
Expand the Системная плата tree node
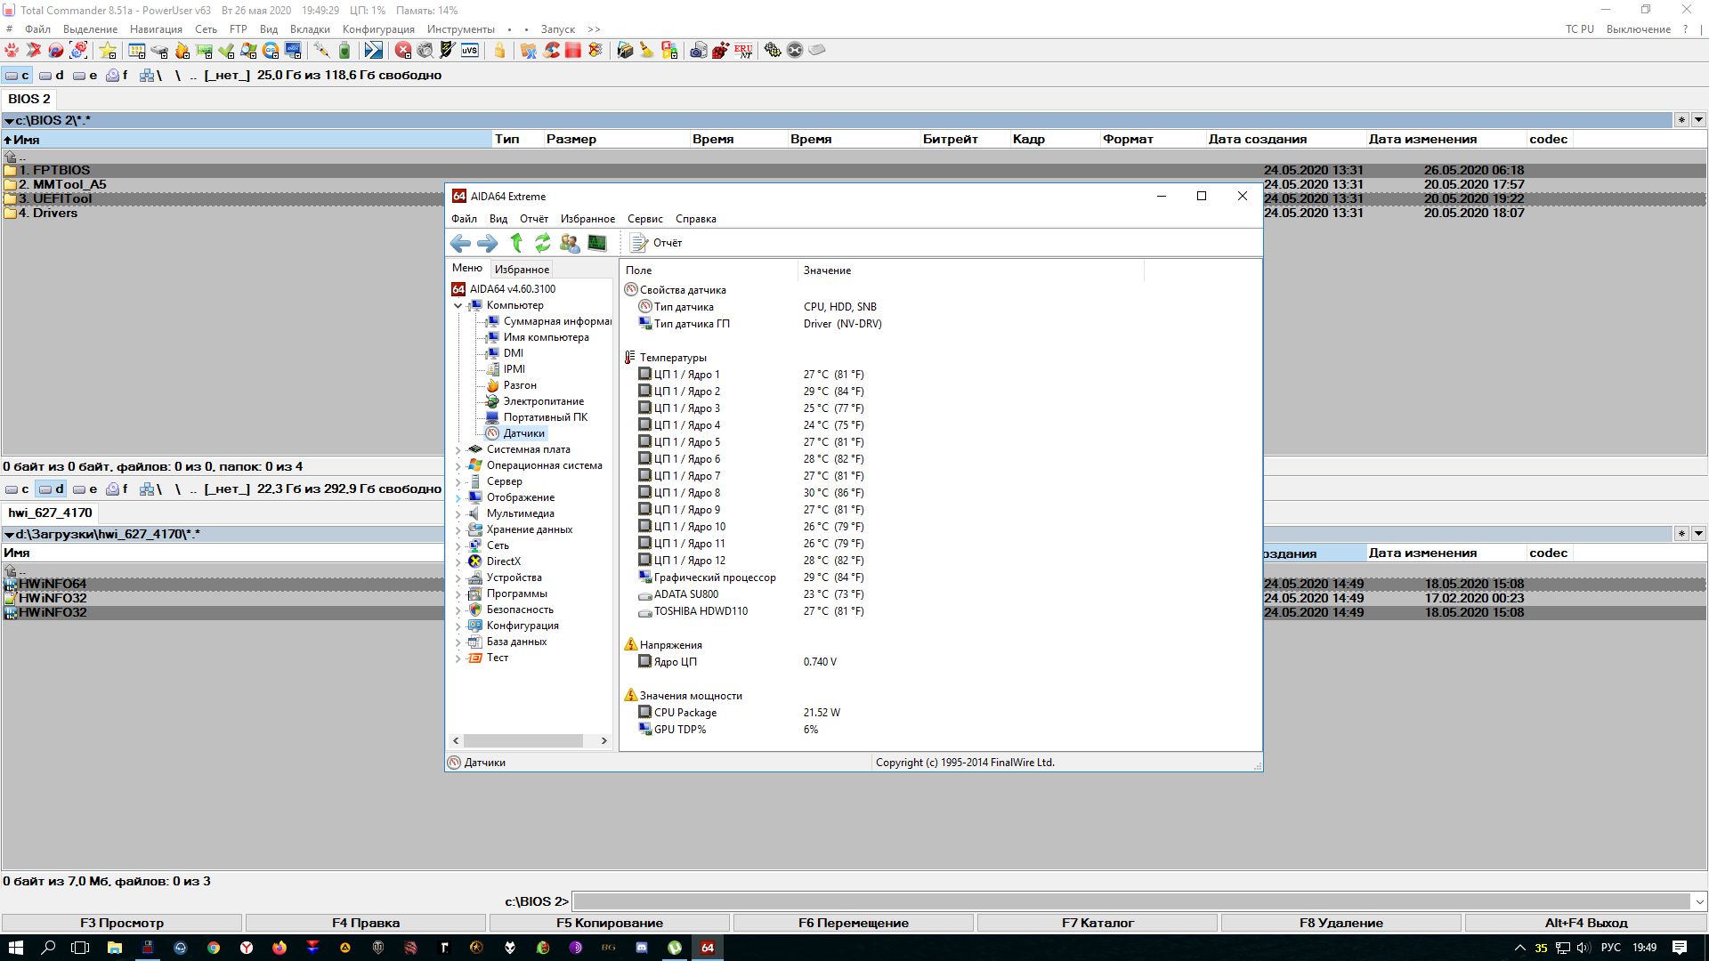[458, 450]
